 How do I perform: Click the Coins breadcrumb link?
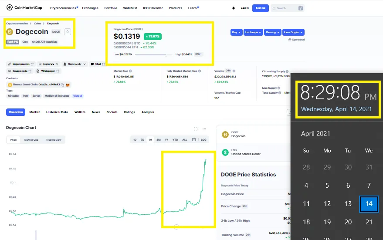pos(37,24)
